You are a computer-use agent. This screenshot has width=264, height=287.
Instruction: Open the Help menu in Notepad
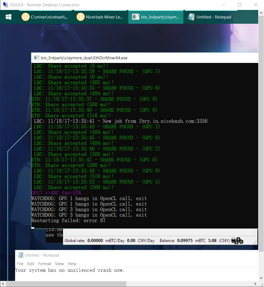tap(72, 264)
